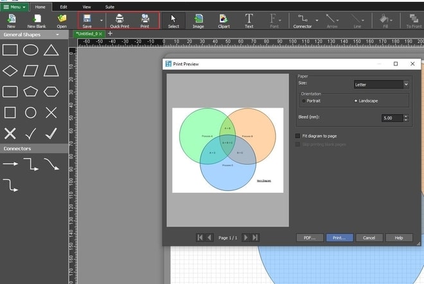Viewport: 424px width, 284px height.
Task: Jump to first preview page
Action: (200, 238)
